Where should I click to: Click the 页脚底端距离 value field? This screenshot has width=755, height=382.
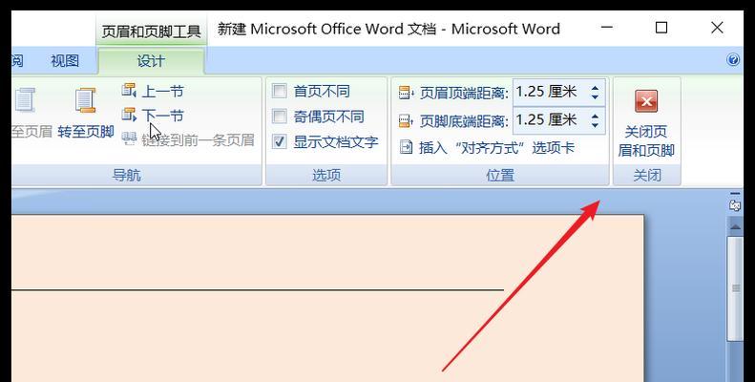pyautogui.click(x=550, y=119)
